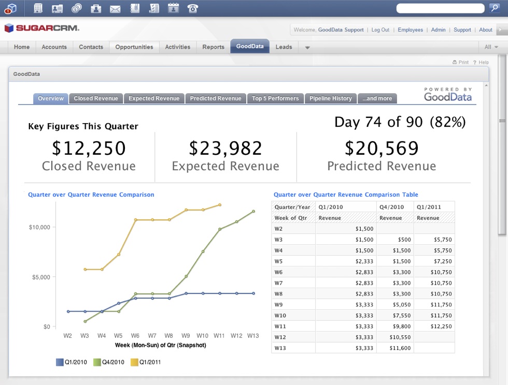The width and height of the screenshot is (508, 385).
Task: Switch to the Pipeline History tab
Action: [x=331, y=98]
